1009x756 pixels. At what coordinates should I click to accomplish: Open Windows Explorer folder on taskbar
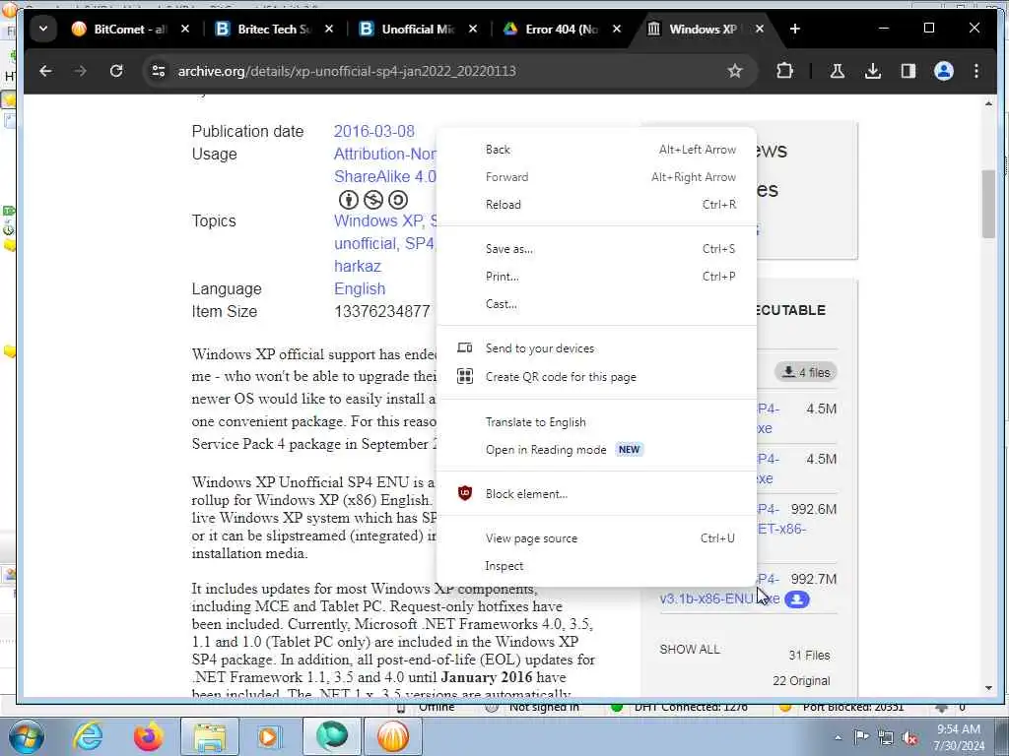pos(210,736)
